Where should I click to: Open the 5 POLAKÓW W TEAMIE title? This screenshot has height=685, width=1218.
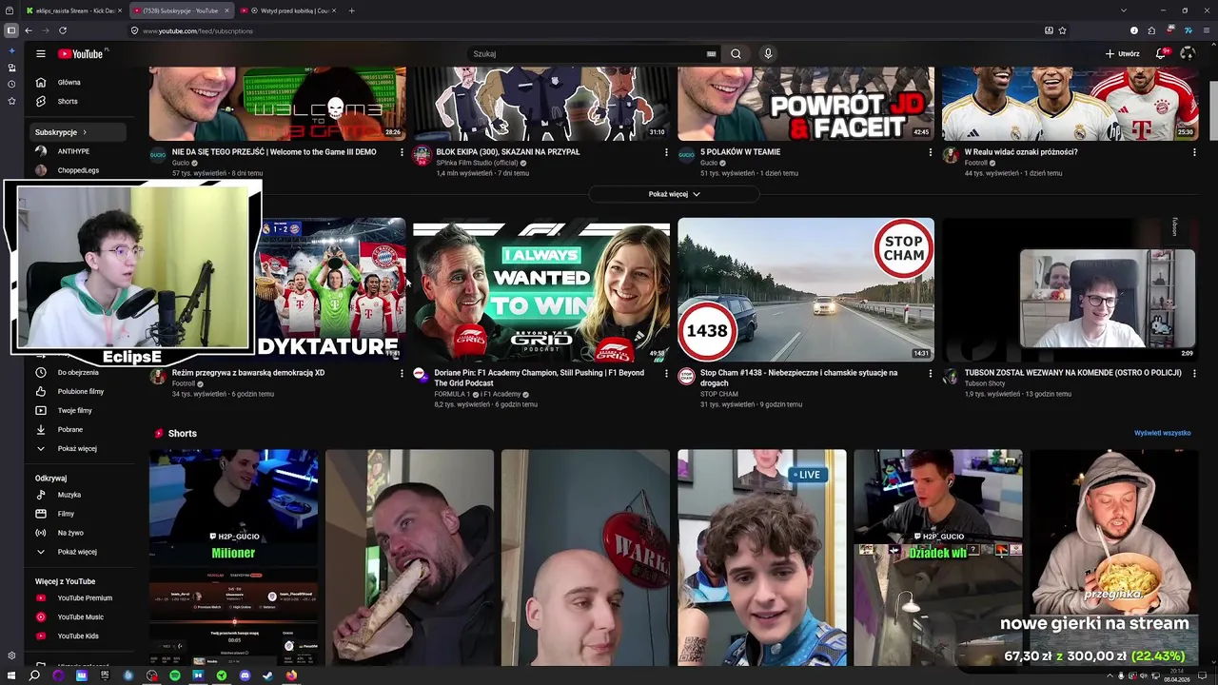pos(740,152)
